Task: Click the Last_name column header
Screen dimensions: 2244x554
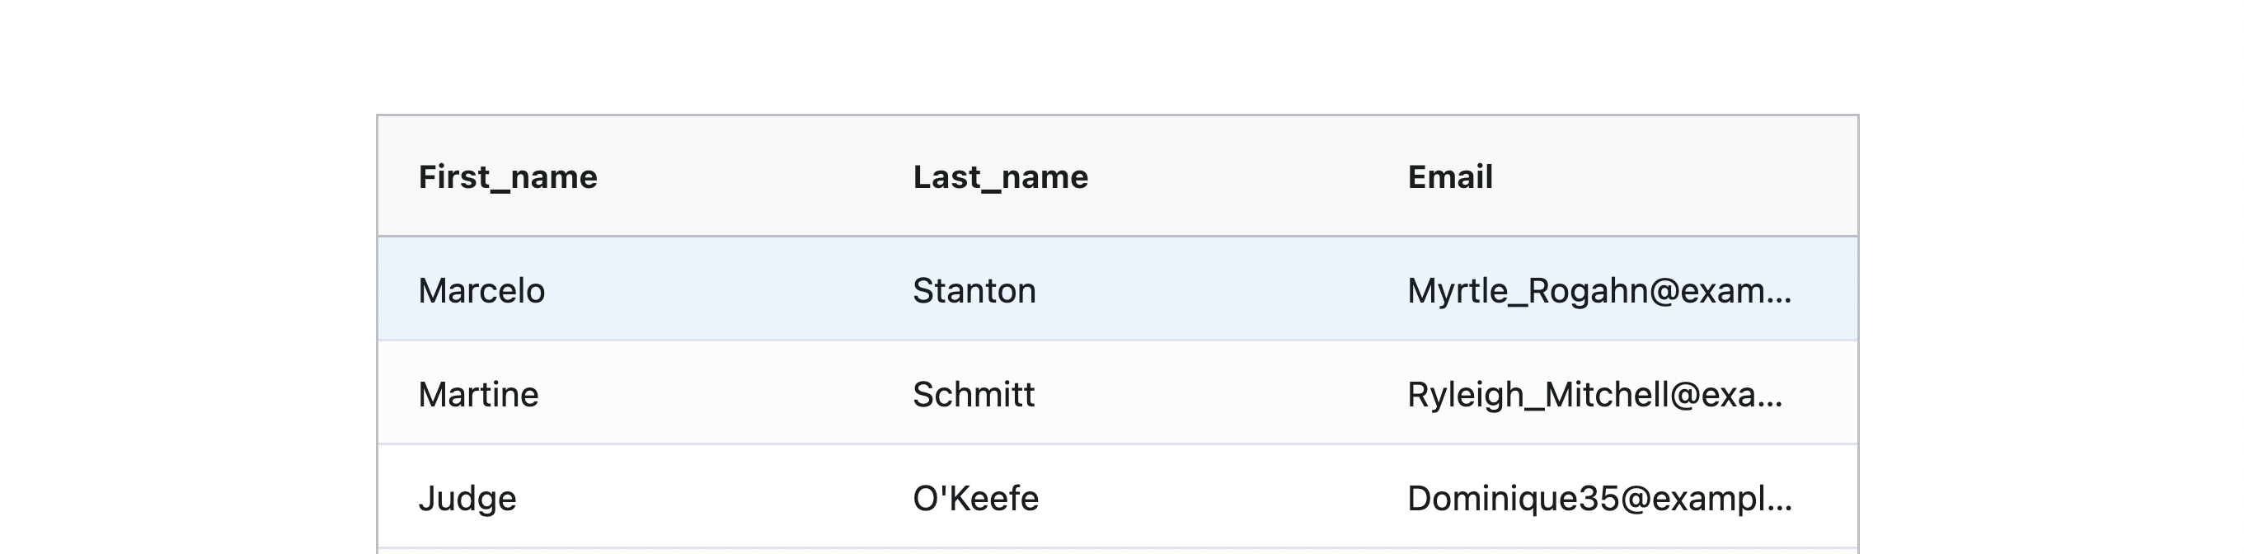Action: click(1000, 176)
